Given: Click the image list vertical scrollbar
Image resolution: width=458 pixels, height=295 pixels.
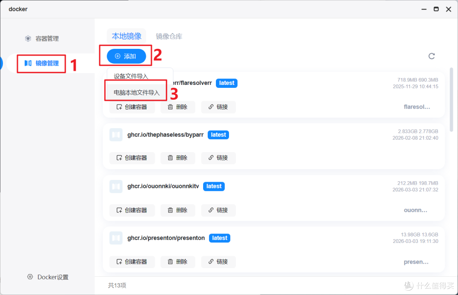Looking at the screenshot, I should point(451,100).
